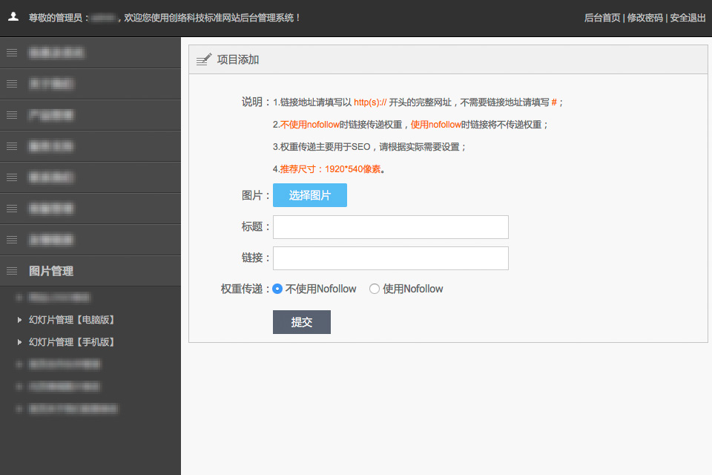Image resolution: width=712 pixels, height=475 pixels.
Task: Select the 使用Nofollow radio option
Action: pos(375,289)
